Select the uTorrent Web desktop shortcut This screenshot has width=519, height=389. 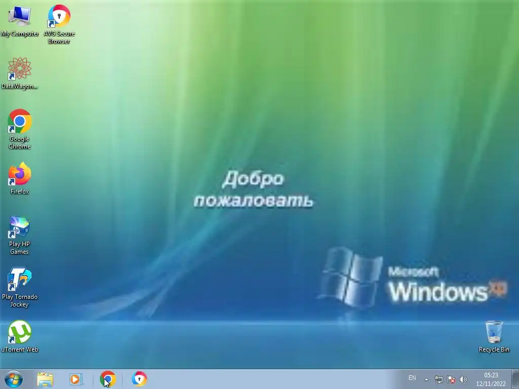click(20, 336)
